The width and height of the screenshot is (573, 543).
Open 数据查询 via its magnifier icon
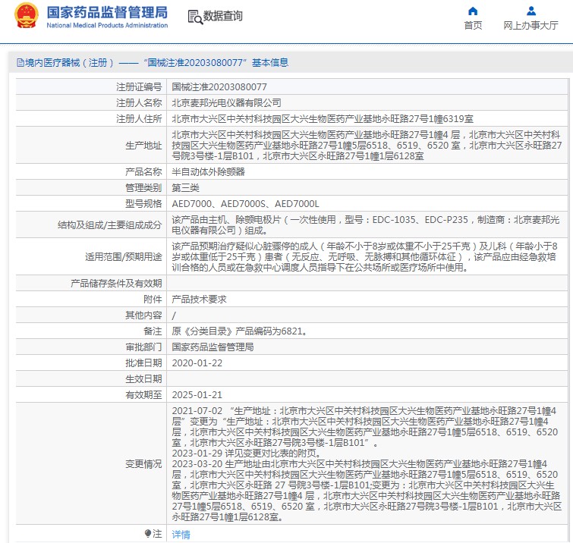point(194,17)
